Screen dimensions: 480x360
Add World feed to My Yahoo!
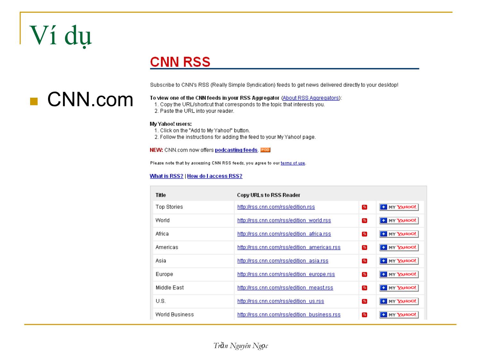[x=399, y=221]
